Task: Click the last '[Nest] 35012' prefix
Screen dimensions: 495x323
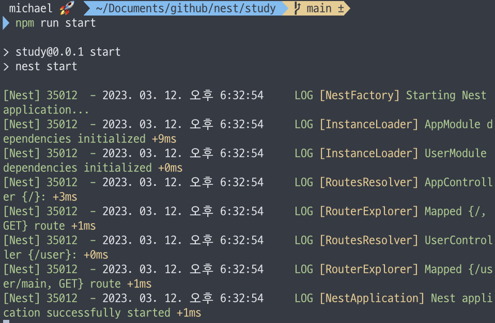Action: pos(40,298)
